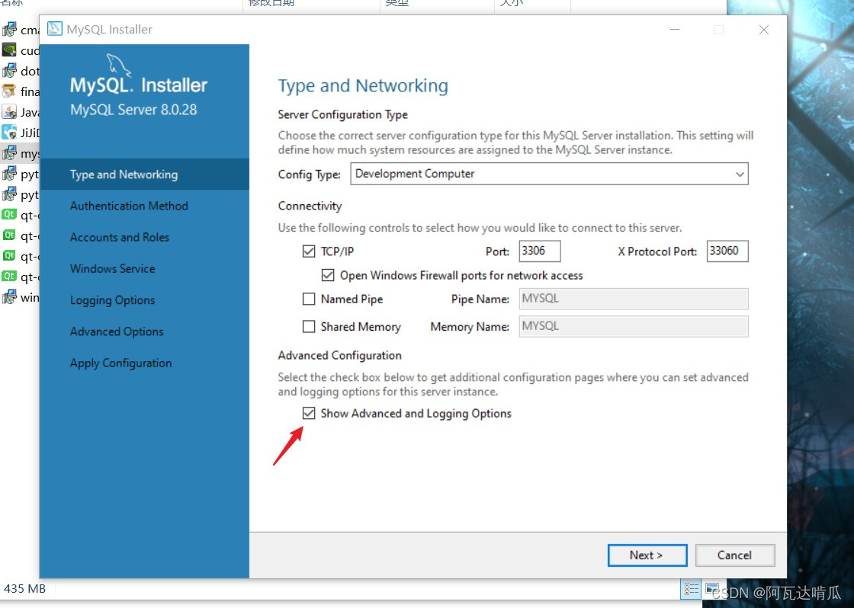Viewport: 854px width, 608px height.
Task: Click the Java file icon in Explorer
Action: click(x=9, y=112)
